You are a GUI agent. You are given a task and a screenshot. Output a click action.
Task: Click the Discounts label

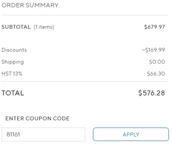click(14, 50)
